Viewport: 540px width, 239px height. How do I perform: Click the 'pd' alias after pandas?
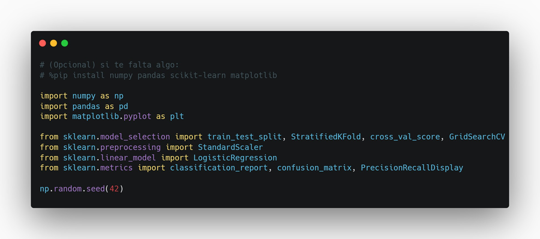click(123, 106)
